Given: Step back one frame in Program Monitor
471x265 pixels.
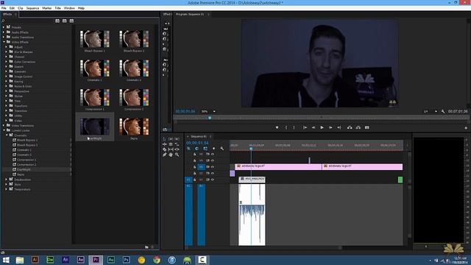Looking at the screenshot, I should pyautogui.click(x=314, y=127).
